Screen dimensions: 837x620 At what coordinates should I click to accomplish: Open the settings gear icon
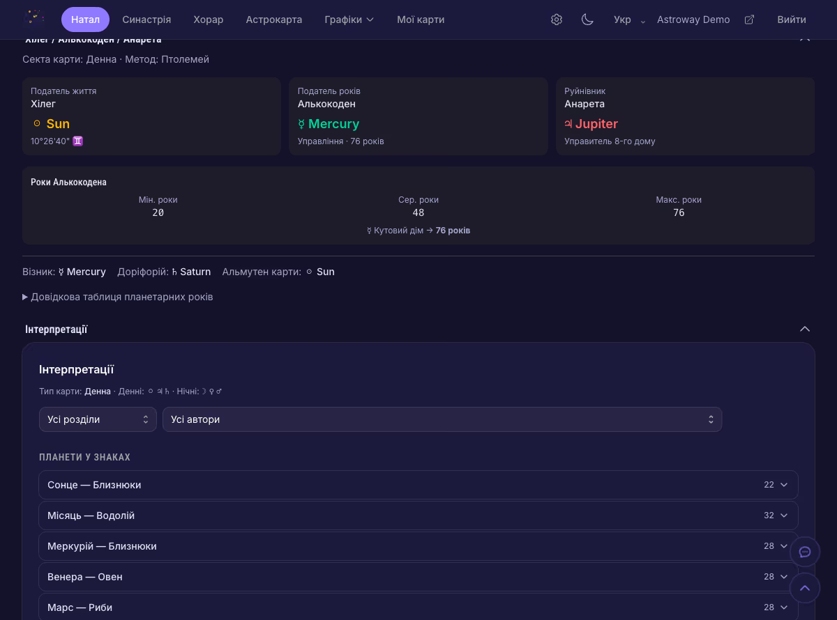click(x=557, y=20)
